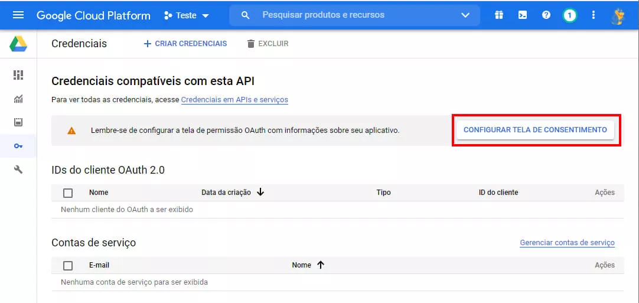Click the ascending arrow beside service accounts Nome

pos(320,265)
